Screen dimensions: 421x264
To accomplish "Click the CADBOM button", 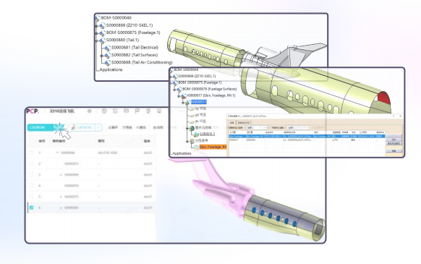I will [41, 127].
